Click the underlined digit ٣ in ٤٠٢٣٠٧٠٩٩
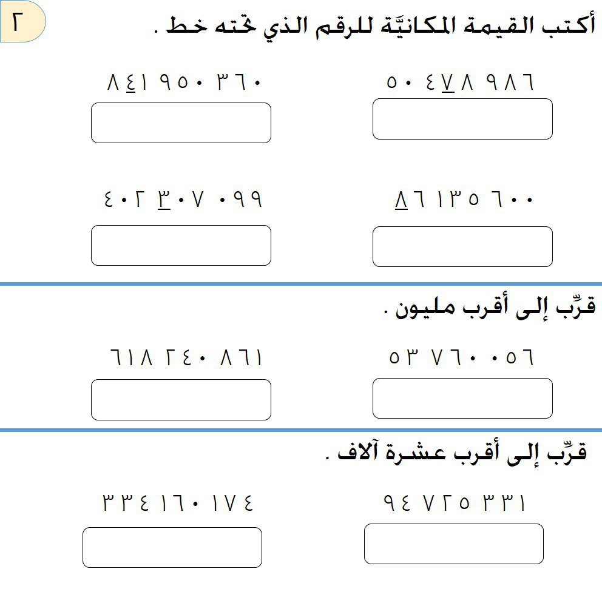This screenshot has height=600, width=602. [x=164, y=199]
